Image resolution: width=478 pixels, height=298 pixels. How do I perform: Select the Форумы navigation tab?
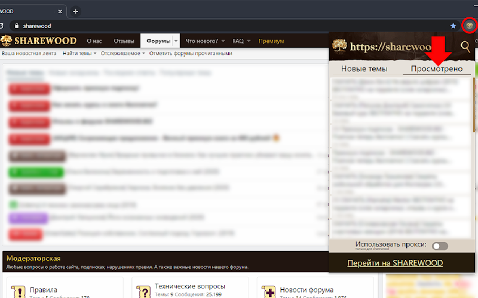(158, 41)
